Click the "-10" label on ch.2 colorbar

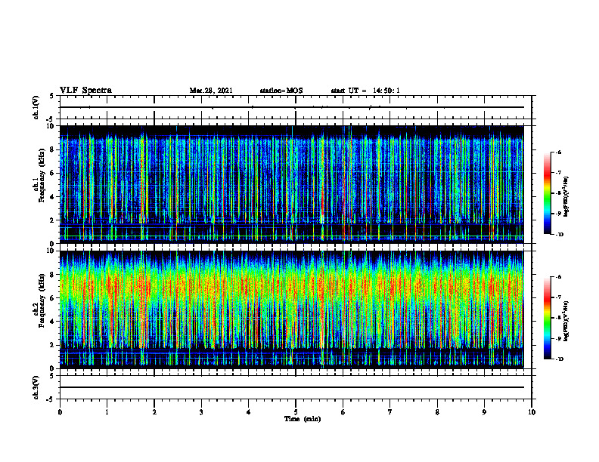coord(559,359)
